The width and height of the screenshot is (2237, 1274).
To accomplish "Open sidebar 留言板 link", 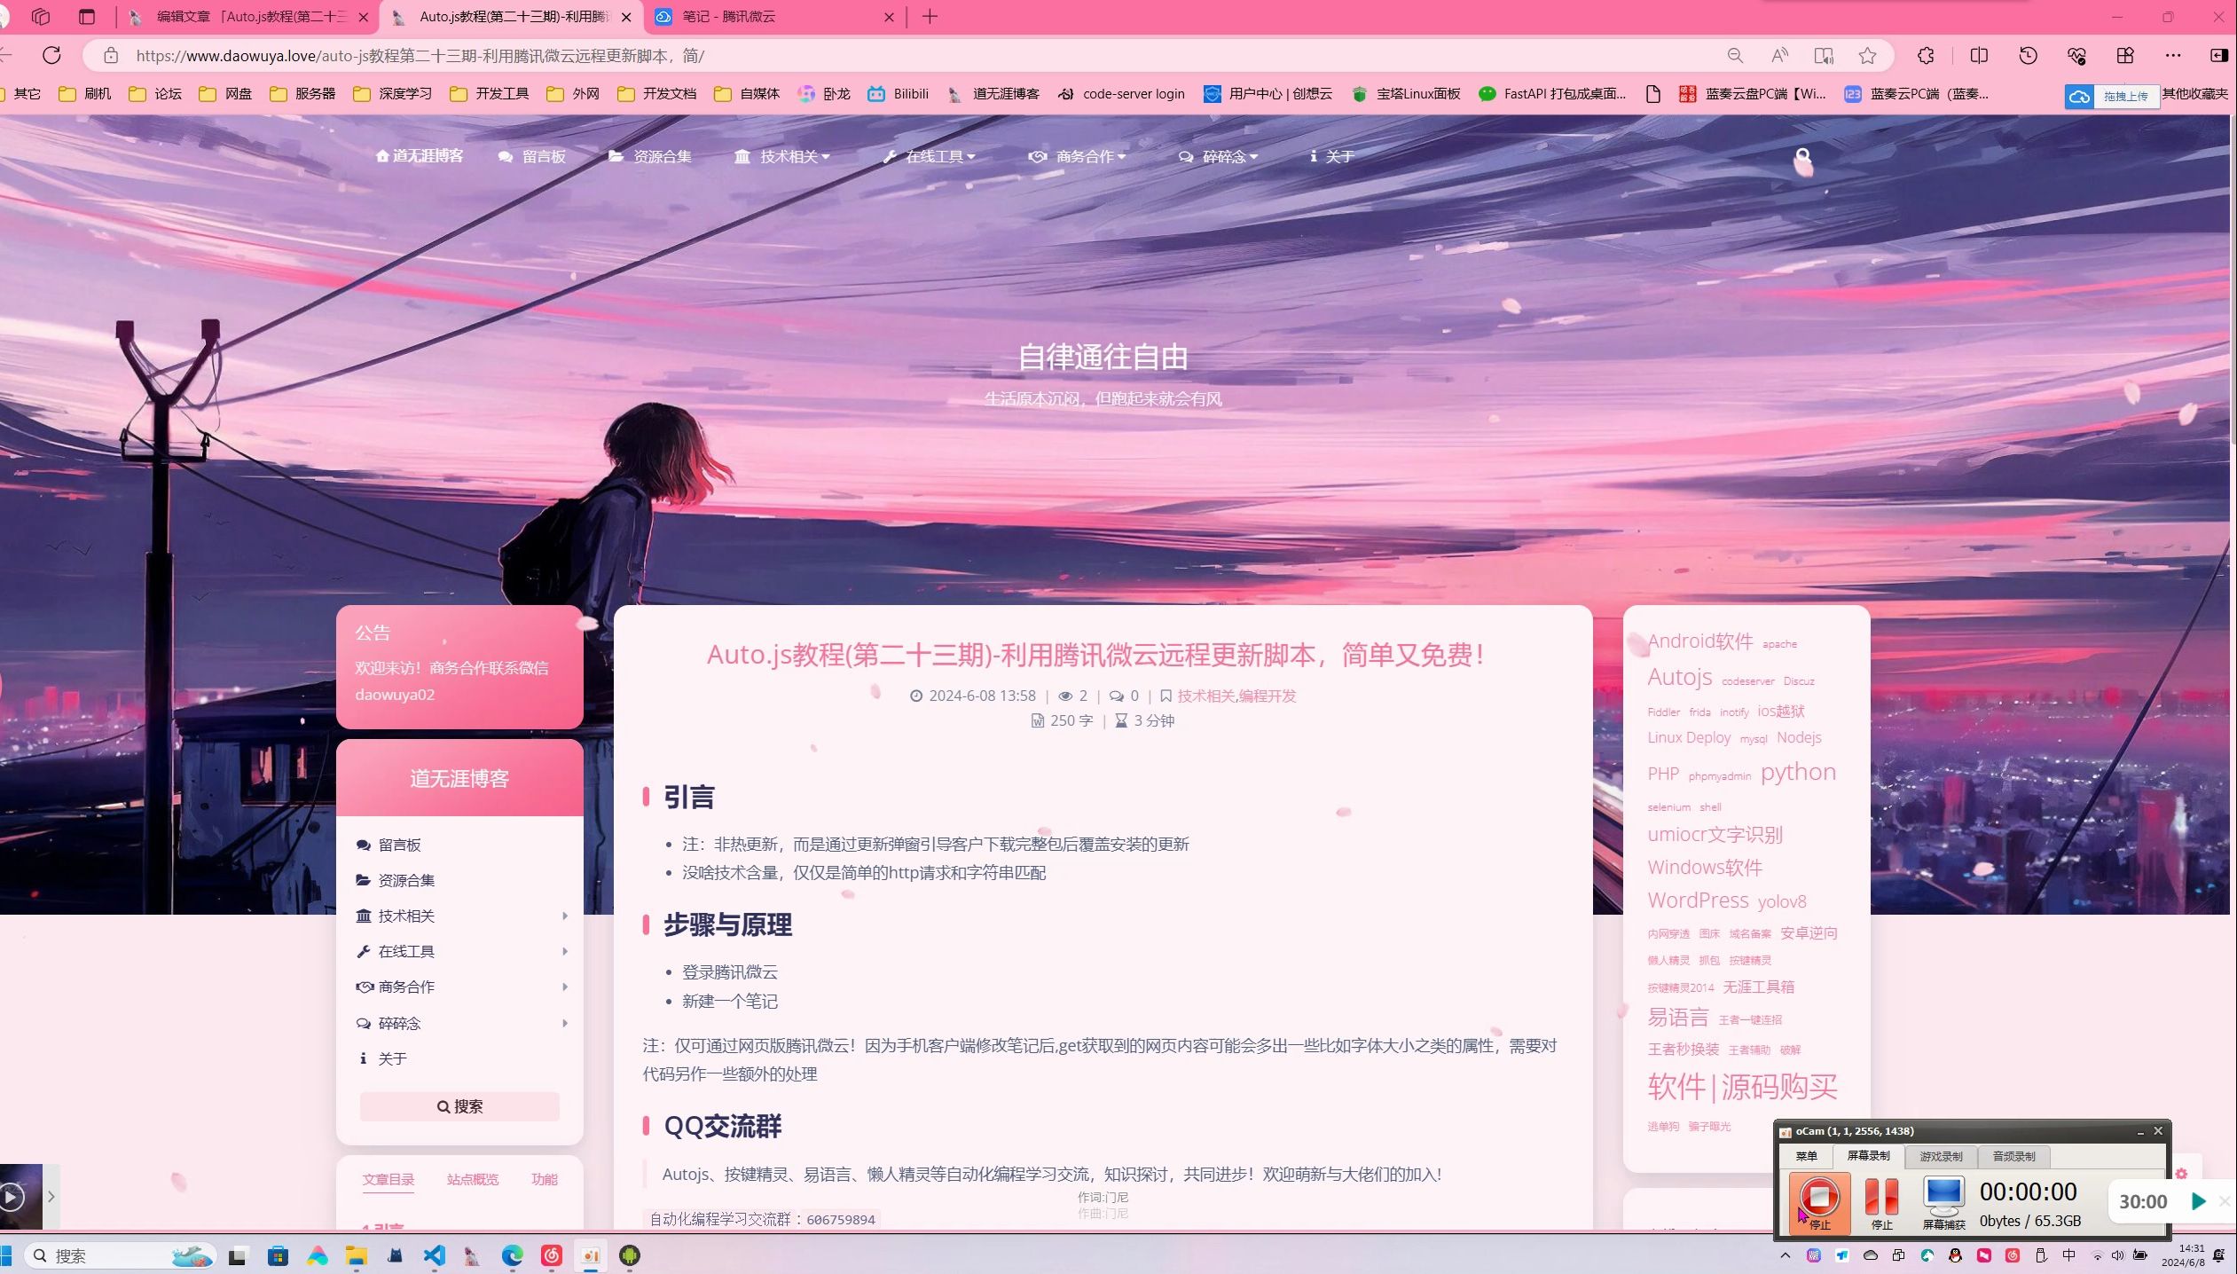I will [389, 845].
